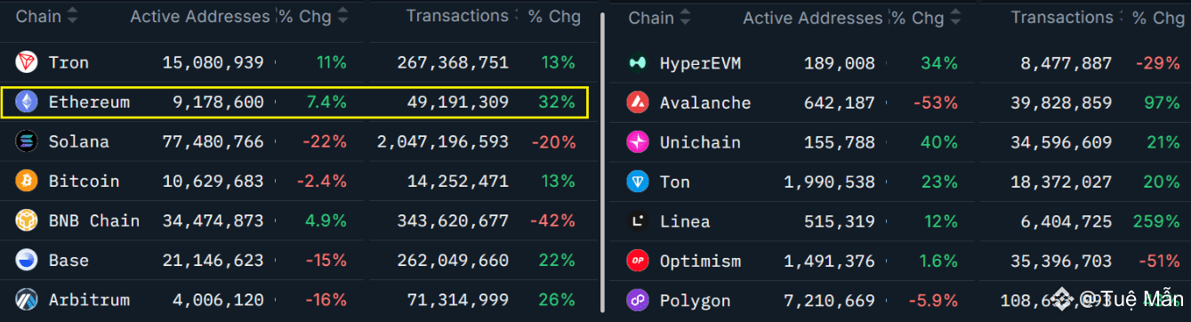The height and width of the screenshot is (322, 1191).
Task: Click the right table Transactions header
Action: tap(1062, 18)
